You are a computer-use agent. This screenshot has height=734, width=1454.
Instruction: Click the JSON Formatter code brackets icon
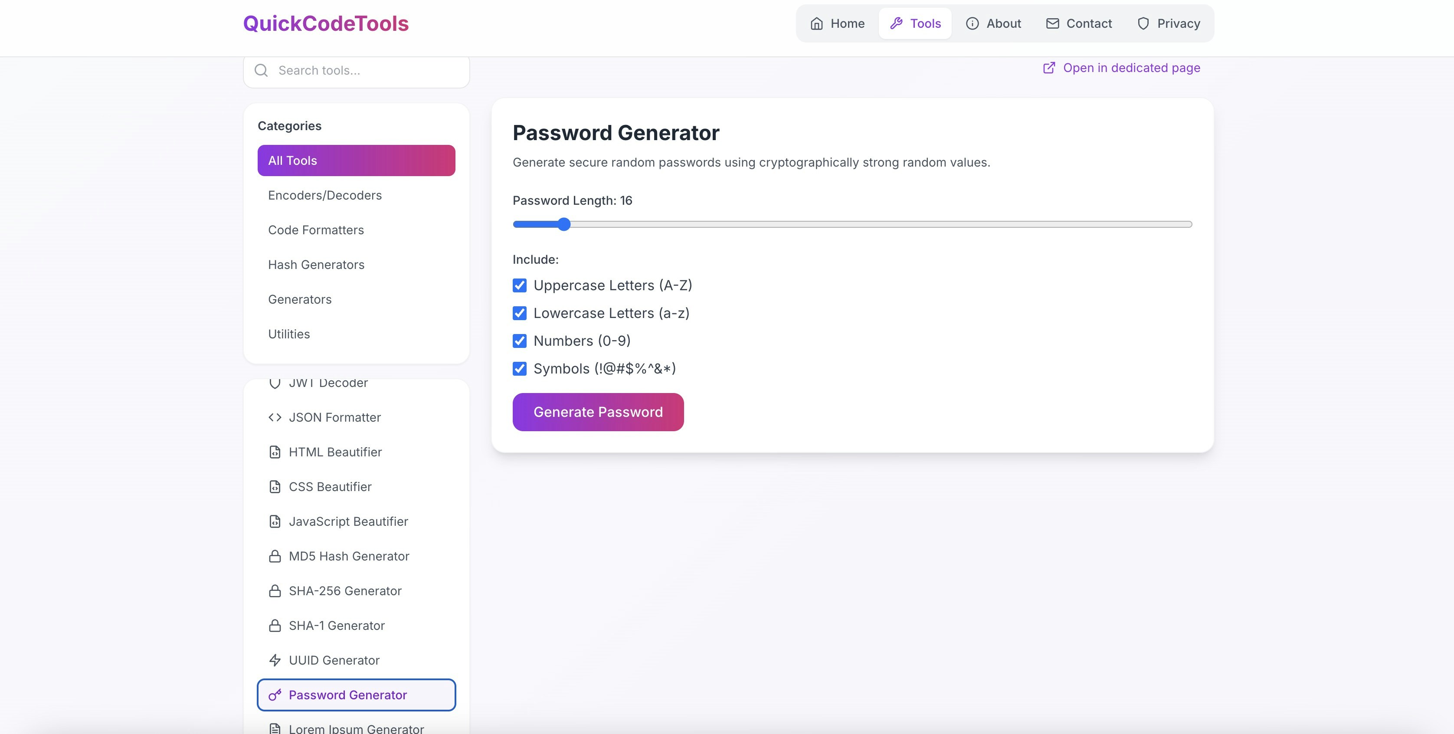(x=275, y=417)
